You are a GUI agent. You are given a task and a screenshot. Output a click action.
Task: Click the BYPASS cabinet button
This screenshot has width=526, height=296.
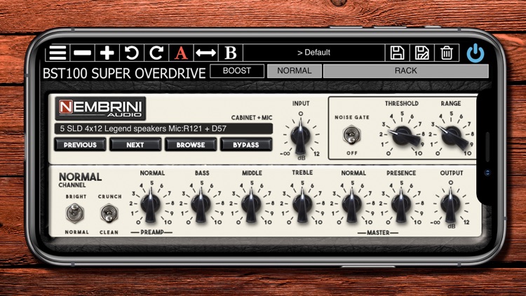(x=246, y=144)
